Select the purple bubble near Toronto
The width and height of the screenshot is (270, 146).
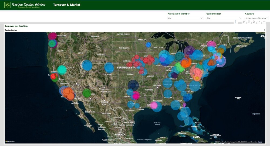click(x=190, y=51)
